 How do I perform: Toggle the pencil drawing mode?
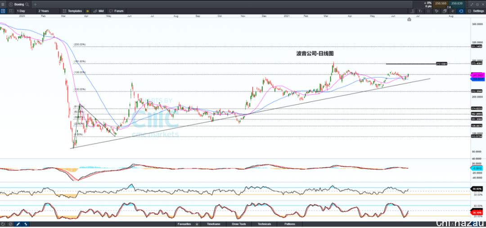point(18,224)
